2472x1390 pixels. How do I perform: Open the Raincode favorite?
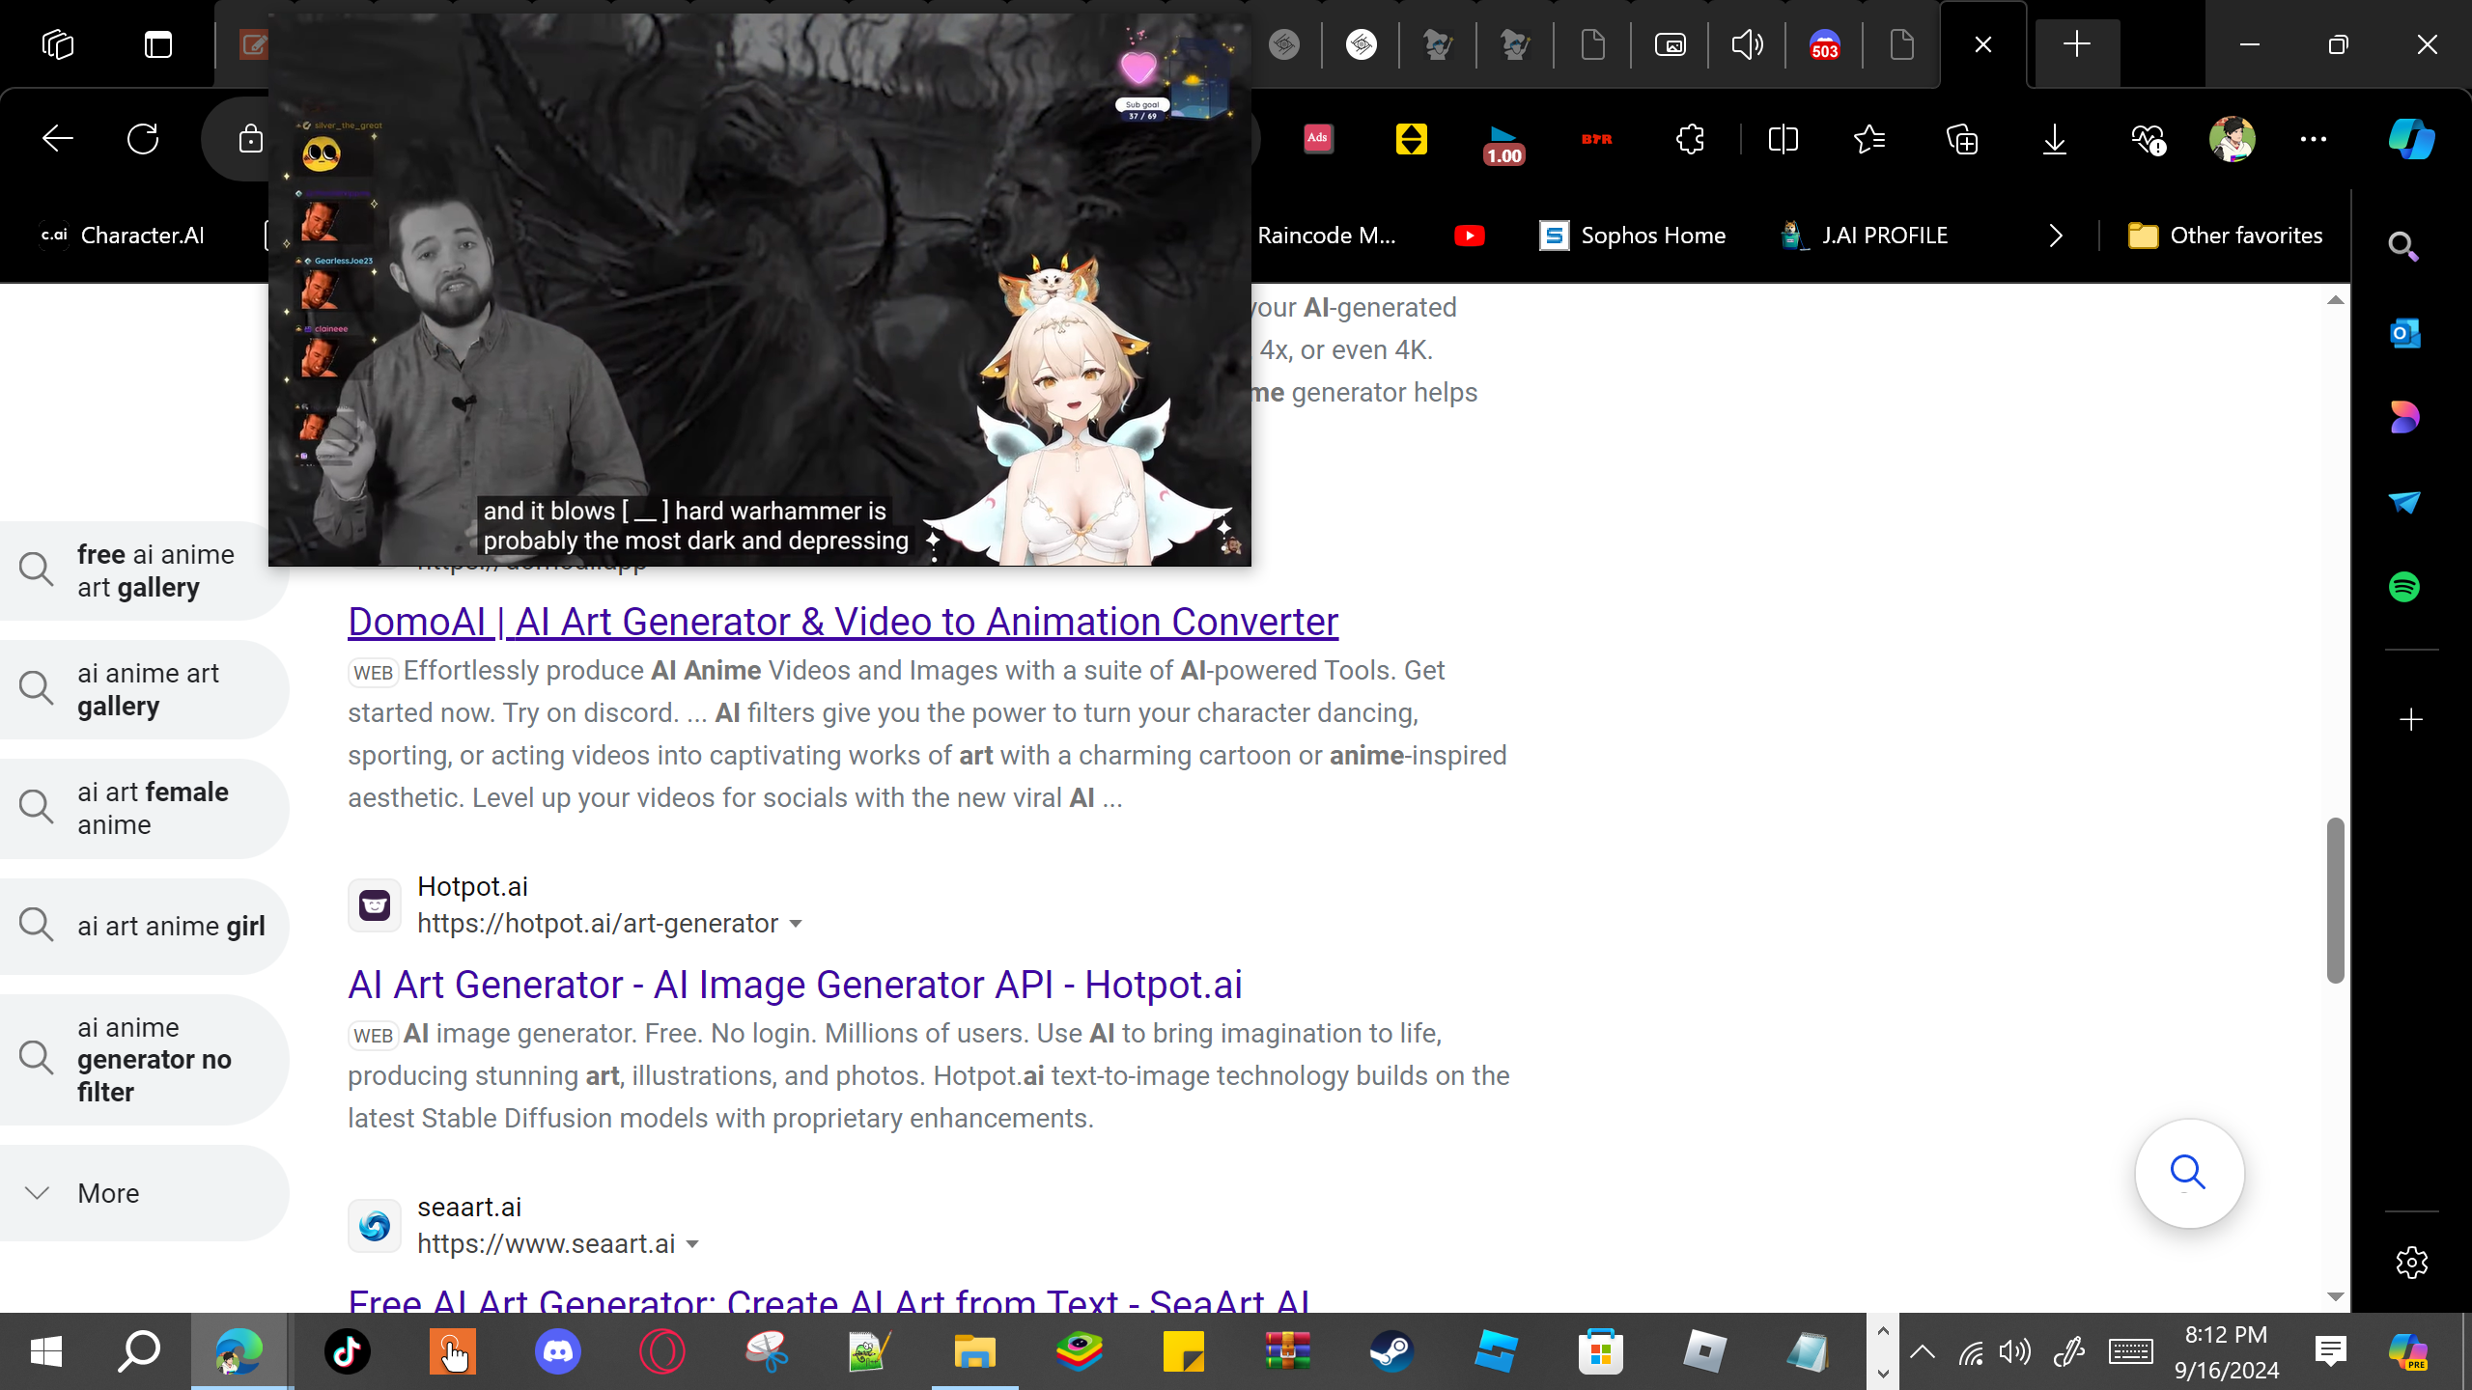pos(1327,236)
